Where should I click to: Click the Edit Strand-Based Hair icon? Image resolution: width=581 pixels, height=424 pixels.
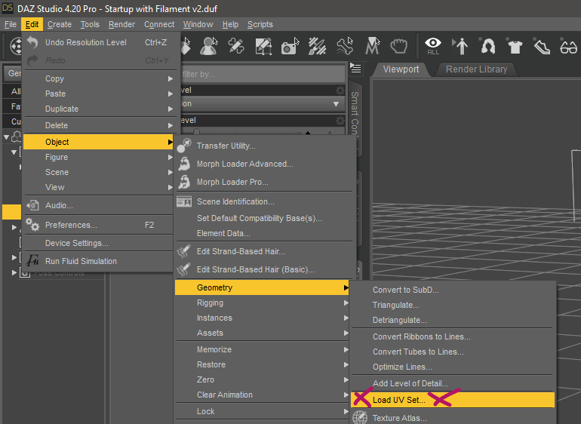coord(184,251)
